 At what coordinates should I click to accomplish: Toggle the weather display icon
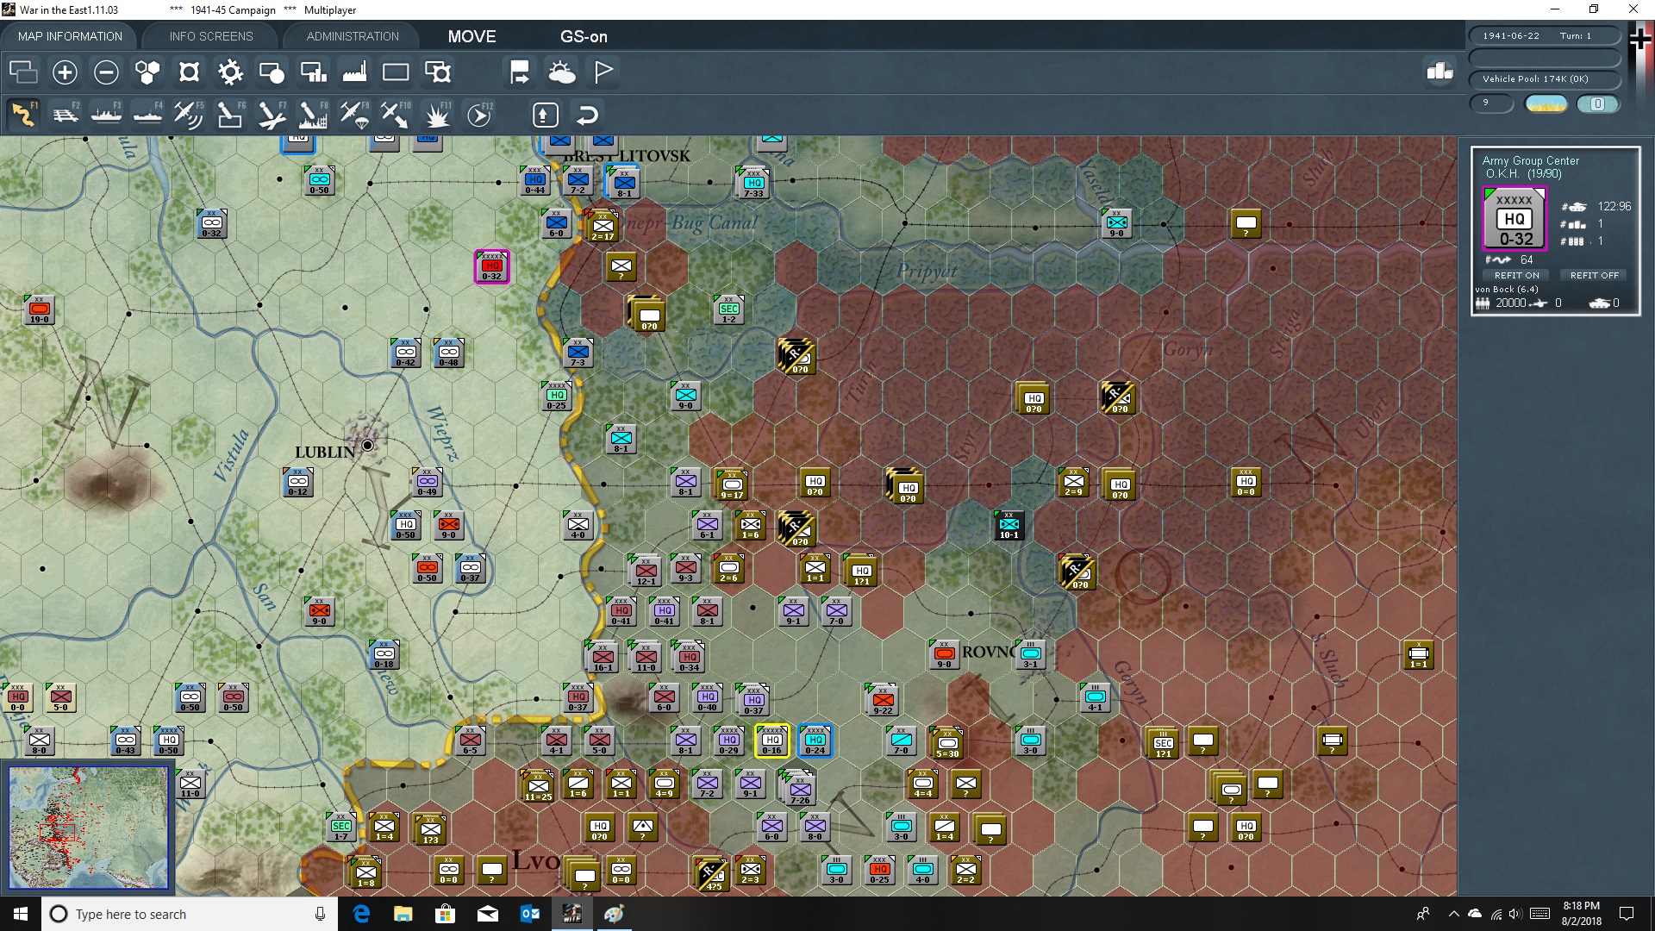(561, 72)
